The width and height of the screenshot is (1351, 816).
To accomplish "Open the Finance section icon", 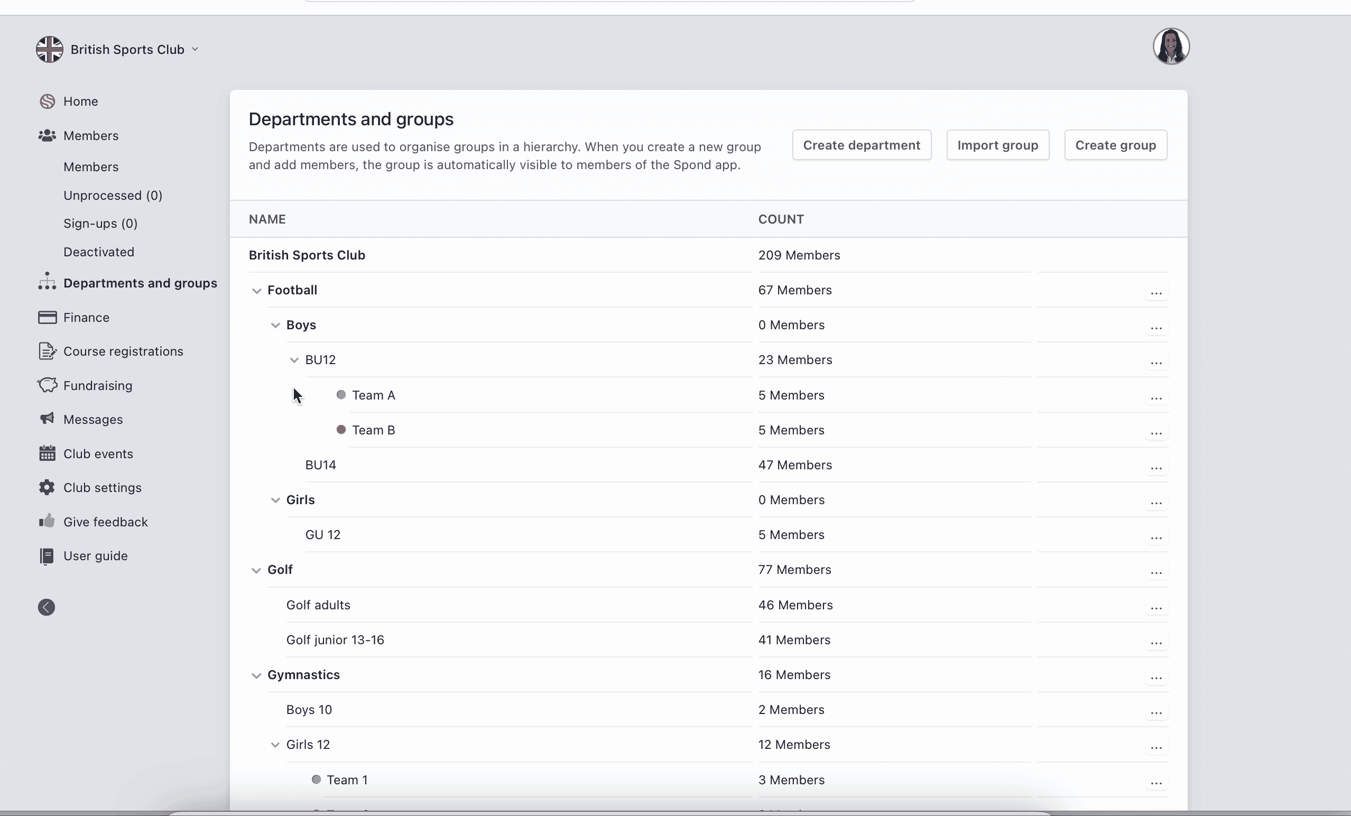I will point(47,317).
